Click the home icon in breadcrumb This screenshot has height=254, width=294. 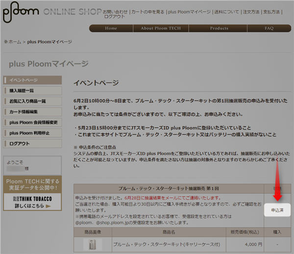(6, 42)
